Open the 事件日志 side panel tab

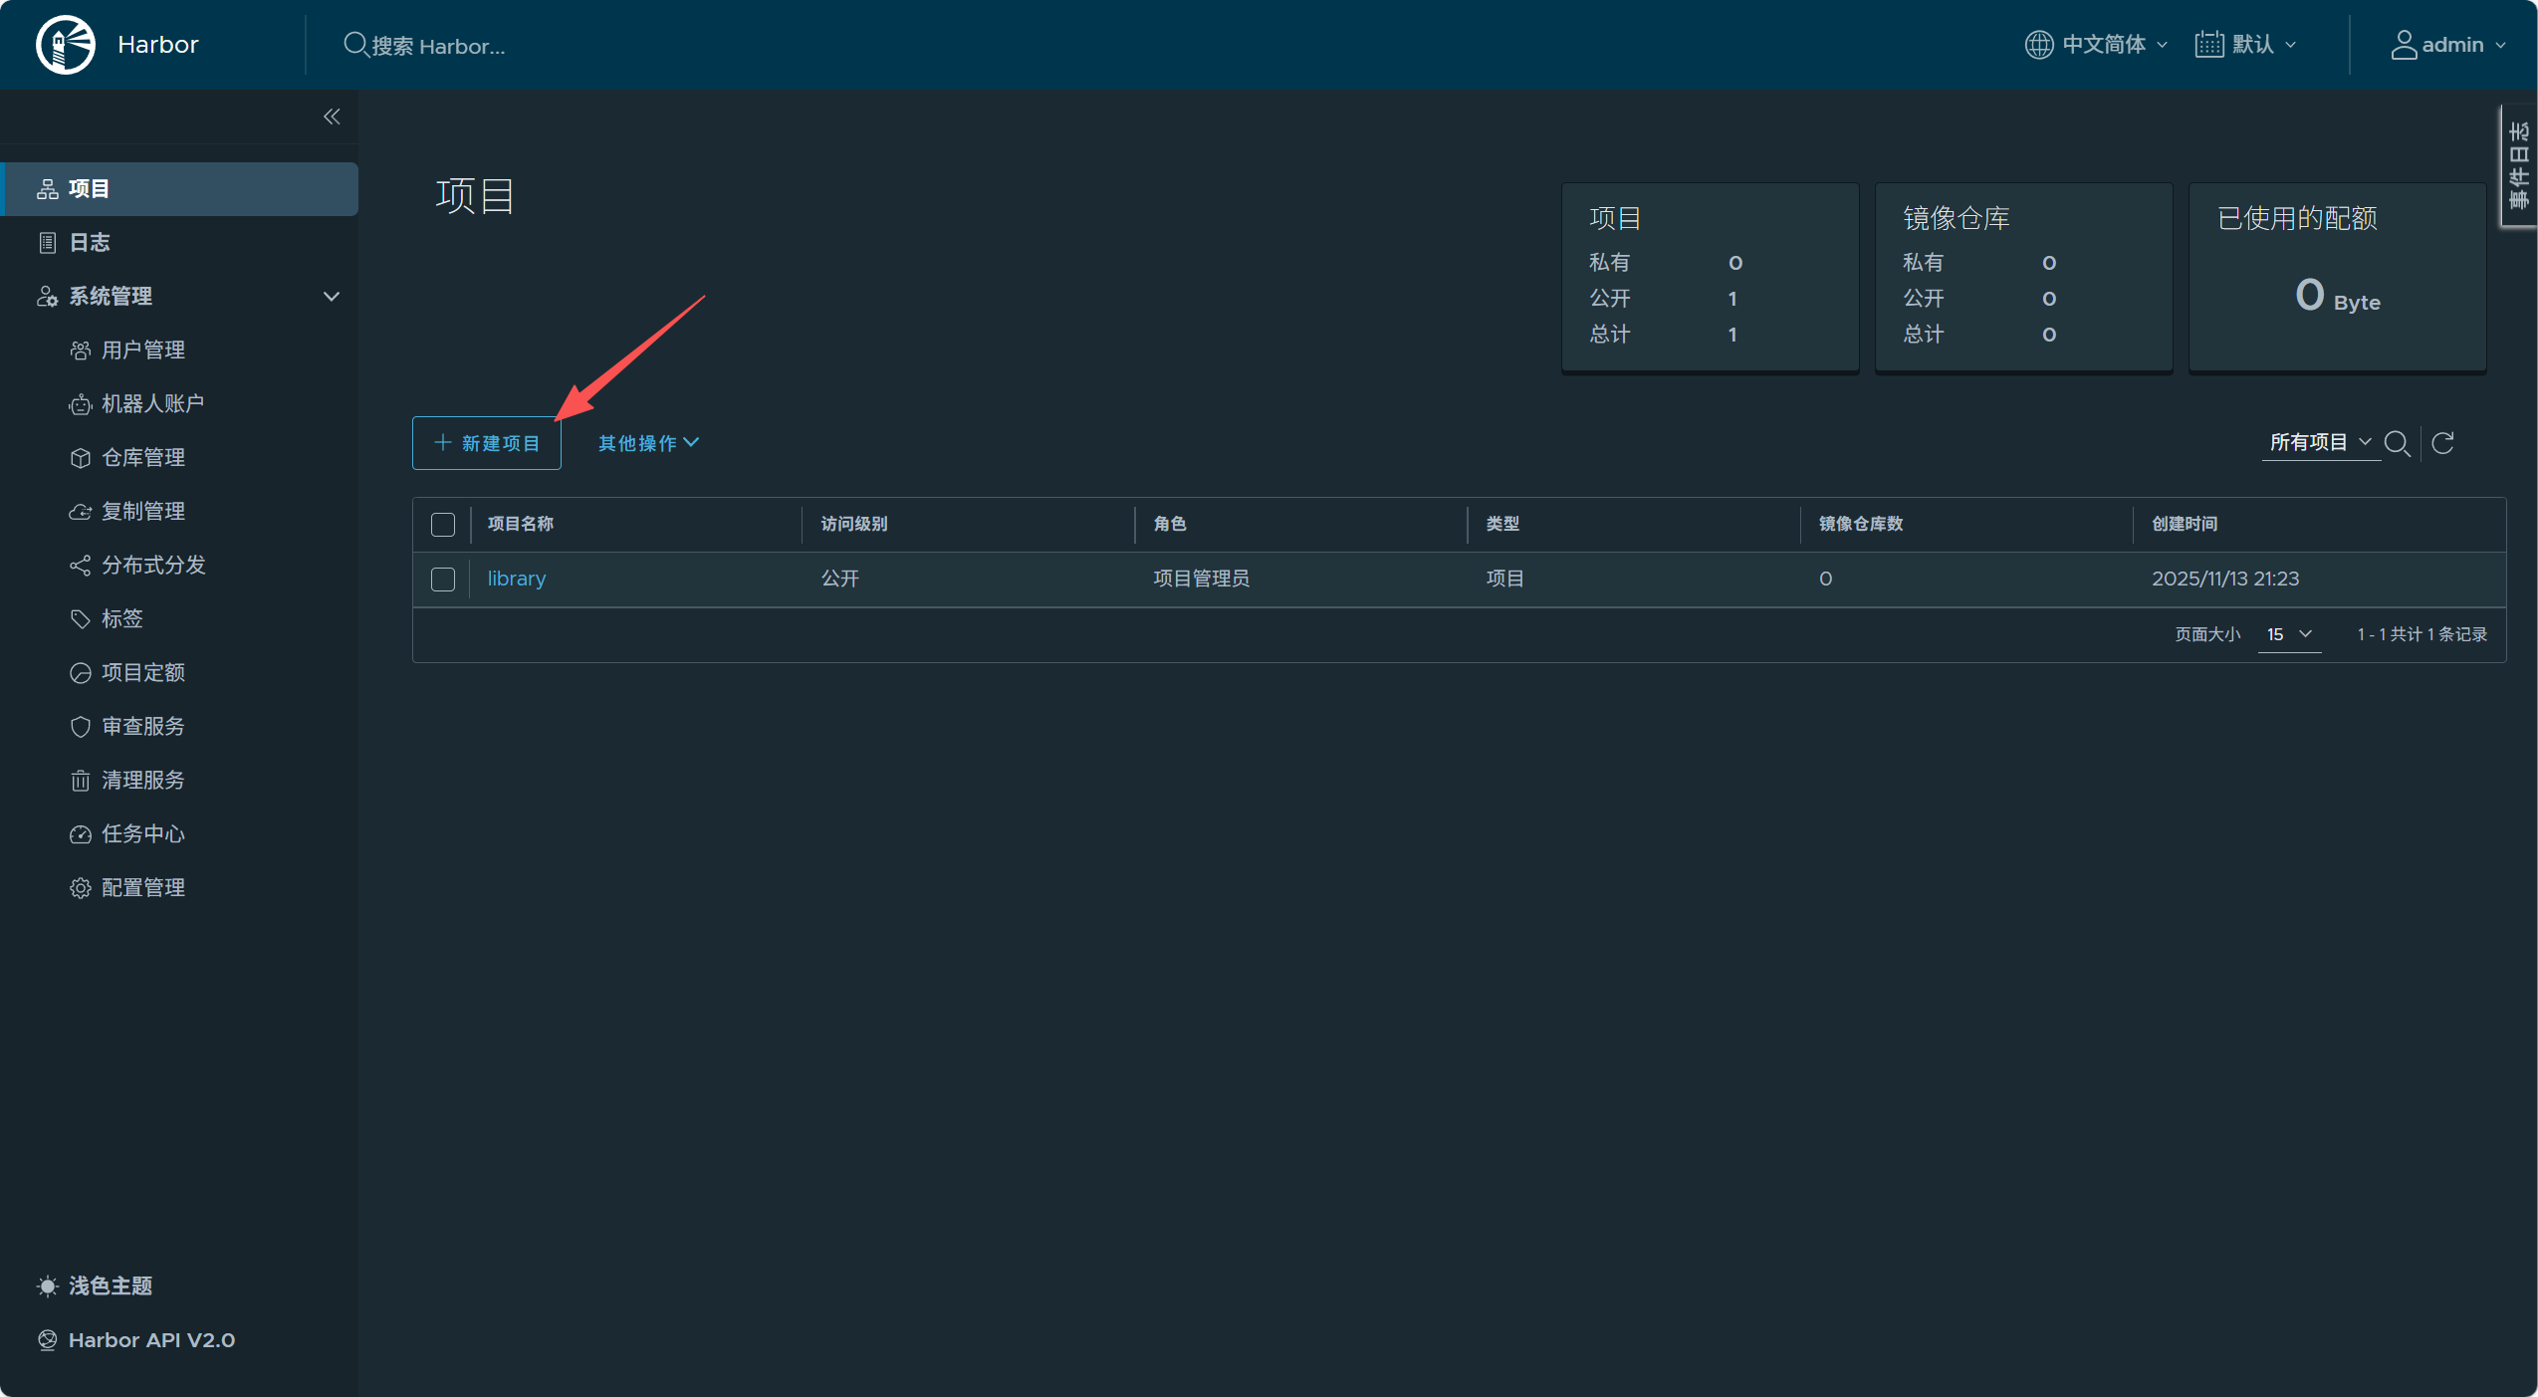[2518, 166]
